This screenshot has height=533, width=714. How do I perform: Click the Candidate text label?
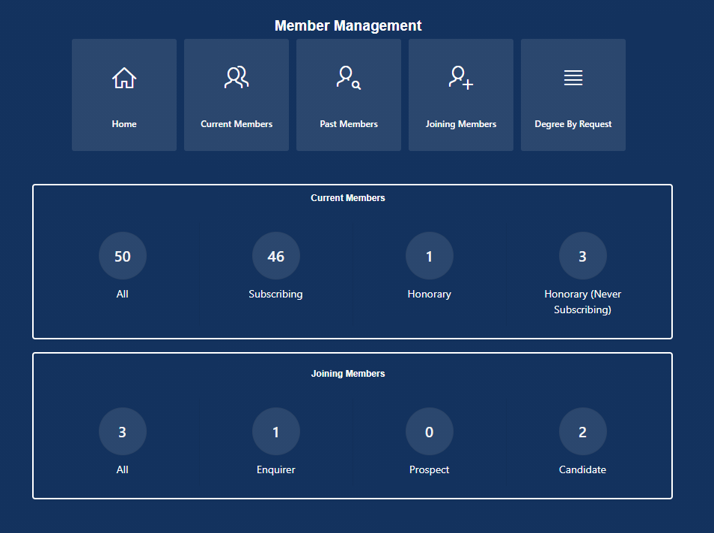pyautogui.click(x=583, y=470)
